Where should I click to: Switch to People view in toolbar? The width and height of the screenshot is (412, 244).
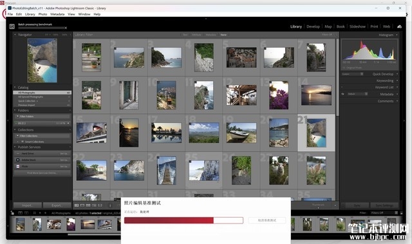click(100, 205)
